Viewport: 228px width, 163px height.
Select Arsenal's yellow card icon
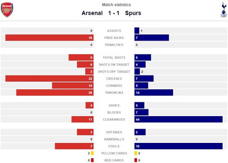[x=92, y=153]
